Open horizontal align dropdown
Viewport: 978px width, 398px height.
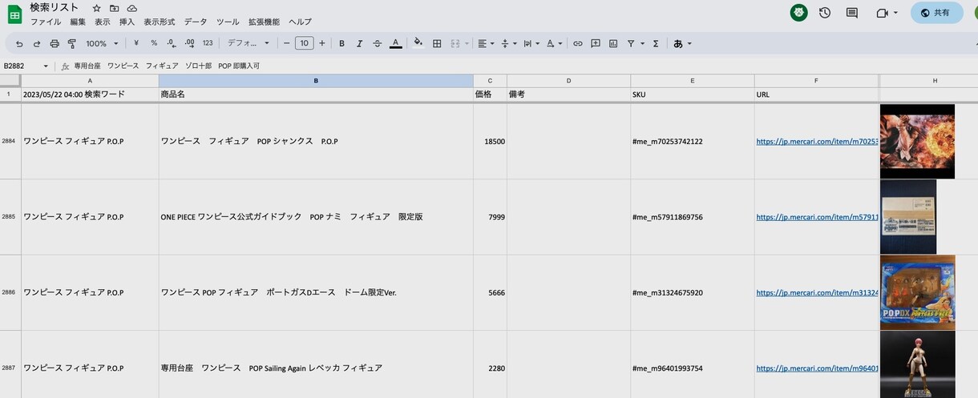pyautogui.click(x=486, y=43)
